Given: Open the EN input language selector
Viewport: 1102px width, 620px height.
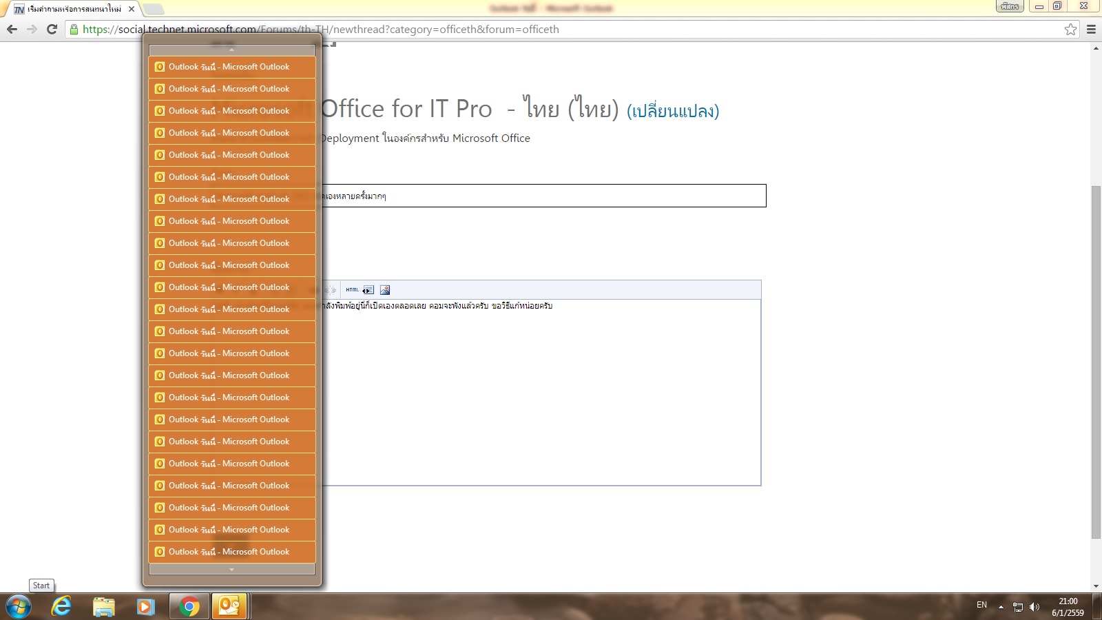Looking at the screenshot, I should pos(981,606).
